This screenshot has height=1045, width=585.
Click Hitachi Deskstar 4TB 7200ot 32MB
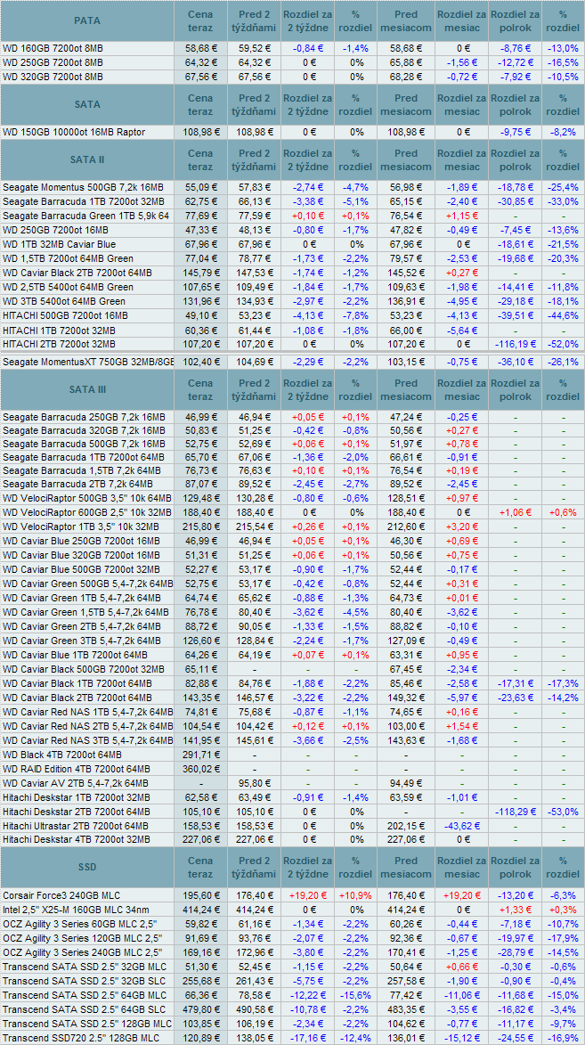[x=77, y=839]
